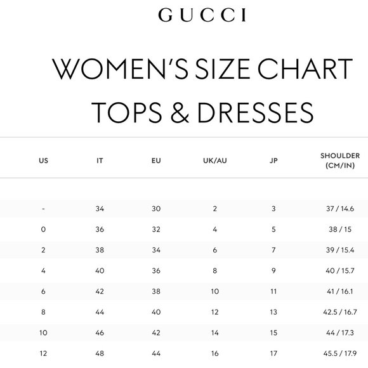Click the shoulder value 42.5 / 16.7
The image size is (368, 368).
[x=340, y=312]
